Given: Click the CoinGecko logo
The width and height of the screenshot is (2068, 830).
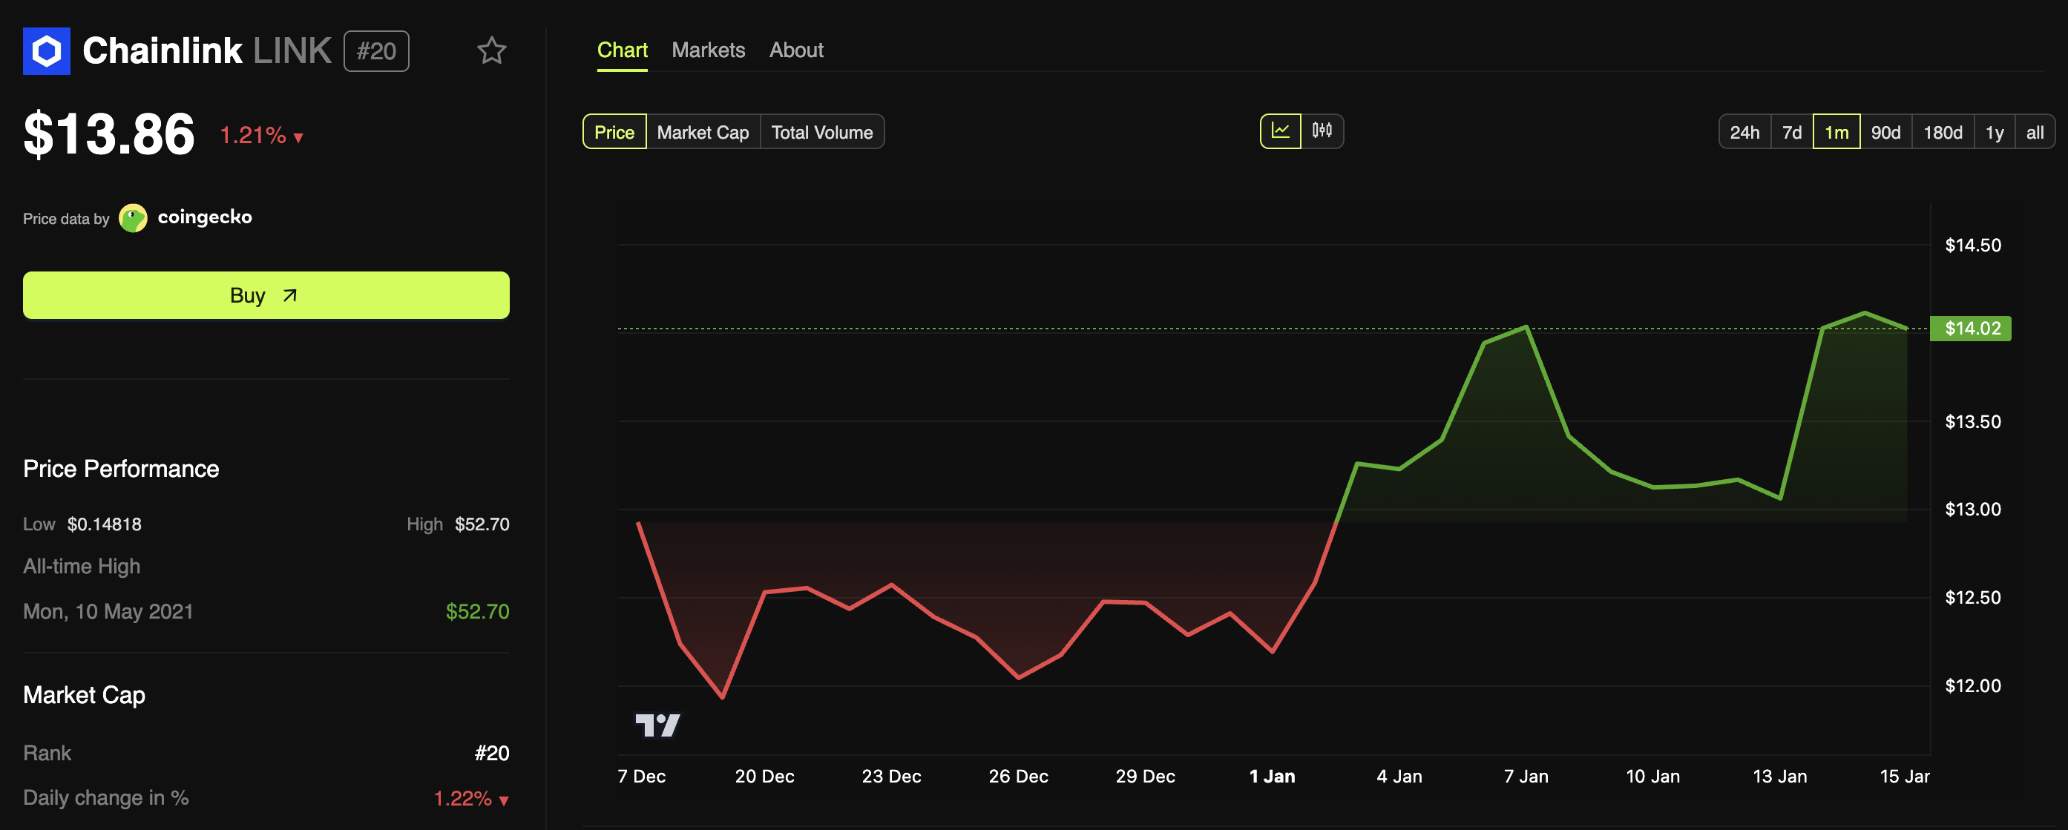Looking at the screenshot, I should 134,217.
